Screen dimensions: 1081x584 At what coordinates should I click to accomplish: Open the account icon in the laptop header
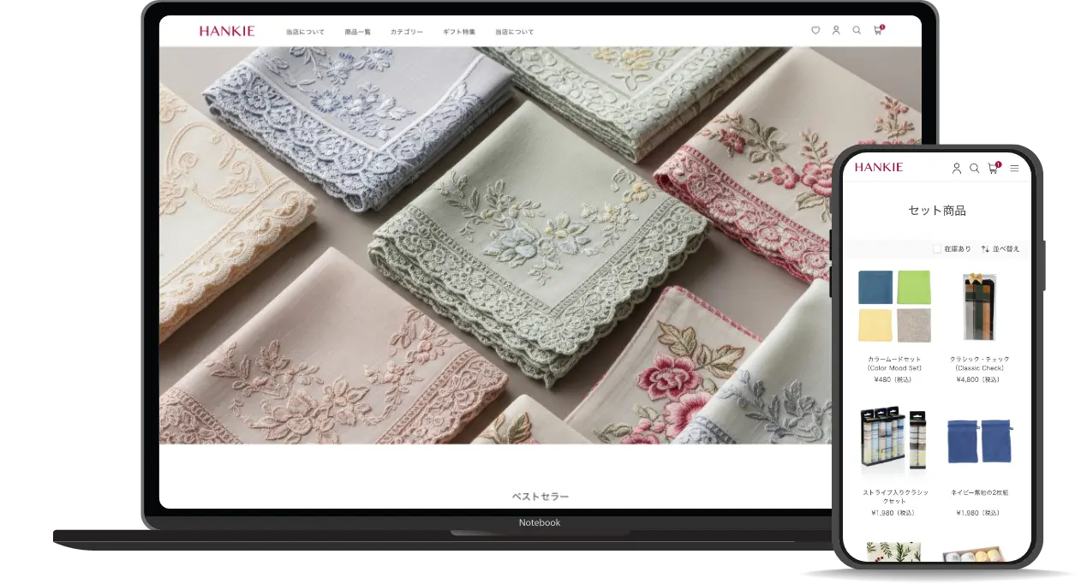(836, 31)
